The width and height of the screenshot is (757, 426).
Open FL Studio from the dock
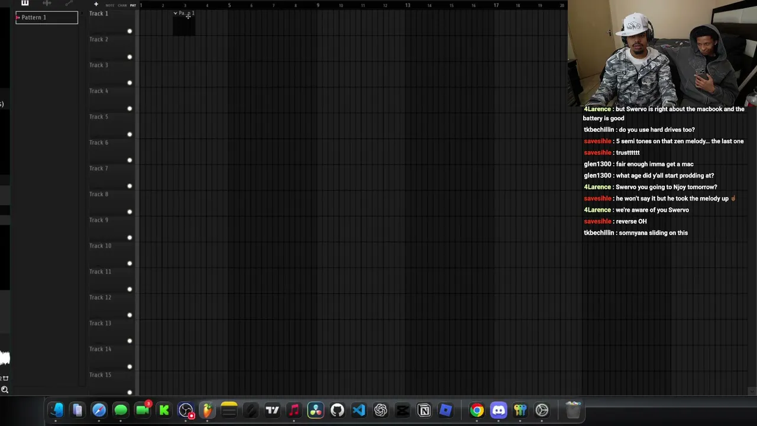tap(207, 410)
